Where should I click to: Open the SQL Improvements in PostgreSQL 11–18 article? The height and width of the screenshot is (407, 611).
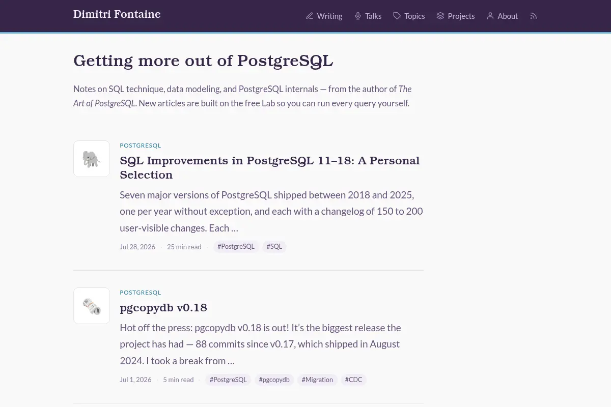click(270, 167)
